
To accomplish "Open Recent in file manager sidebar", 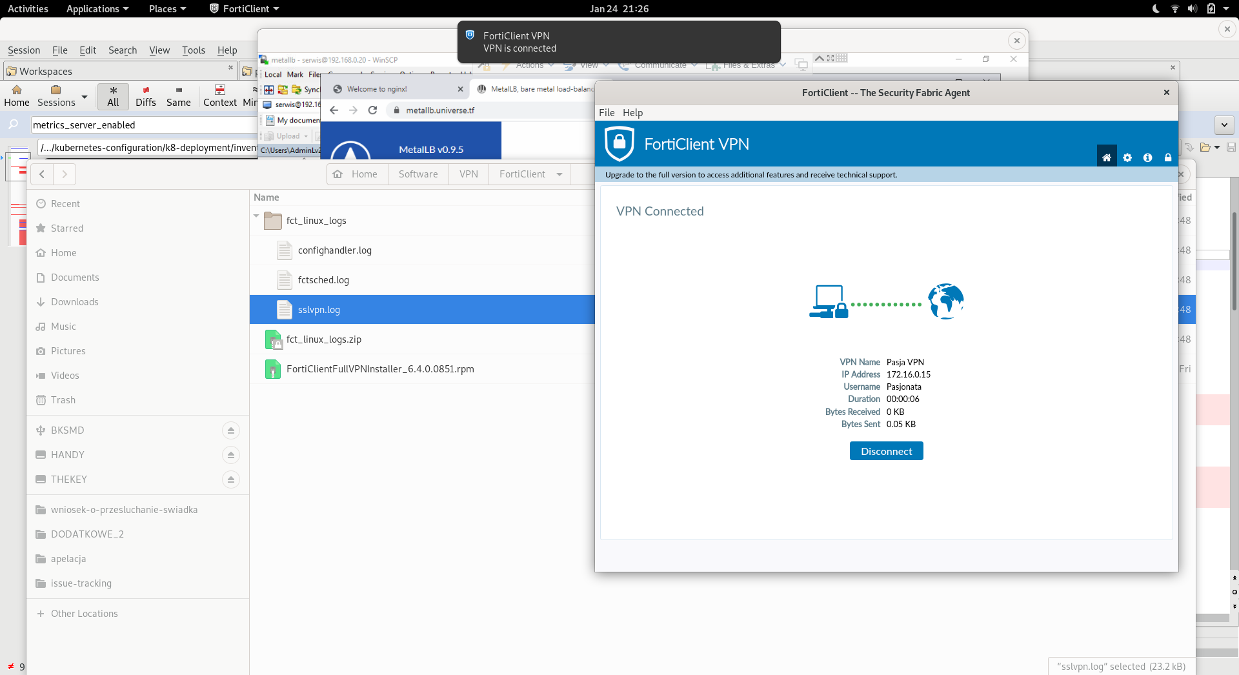I will (x=137, y=204).
